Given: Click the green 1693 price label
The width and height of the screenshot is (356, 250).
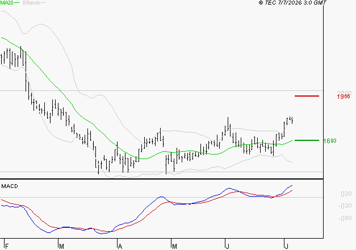Looking at the screenshot, I should click(330, 141).
